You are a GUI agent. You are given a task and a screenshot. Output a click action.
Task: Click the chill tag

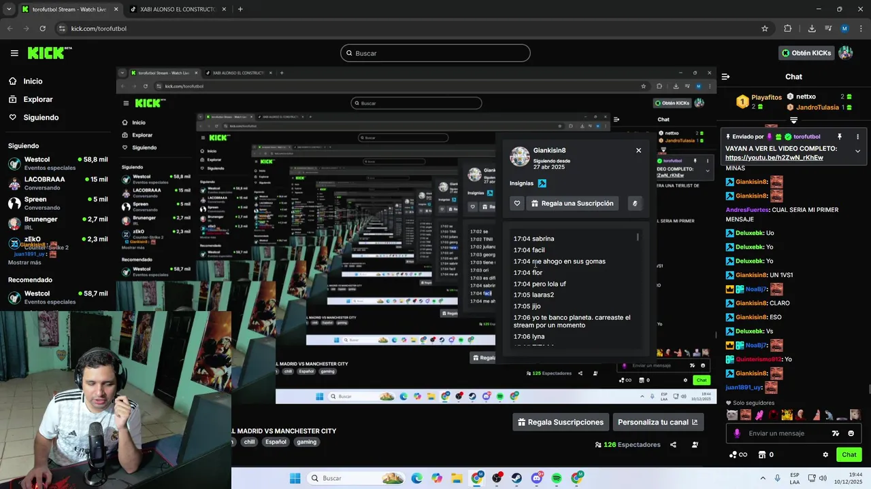click(249, 441)
